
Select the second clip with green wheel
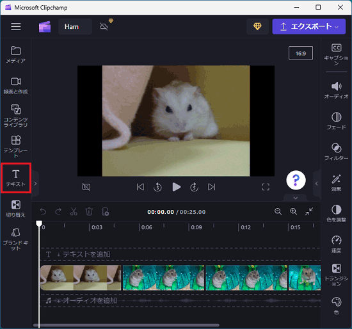tap(163, 278)
